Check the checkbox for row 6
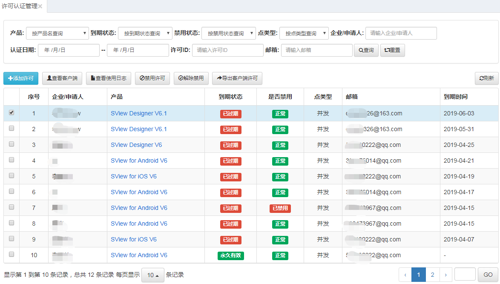Viewport: 500px width, 284px height. [x=11, y=191]
